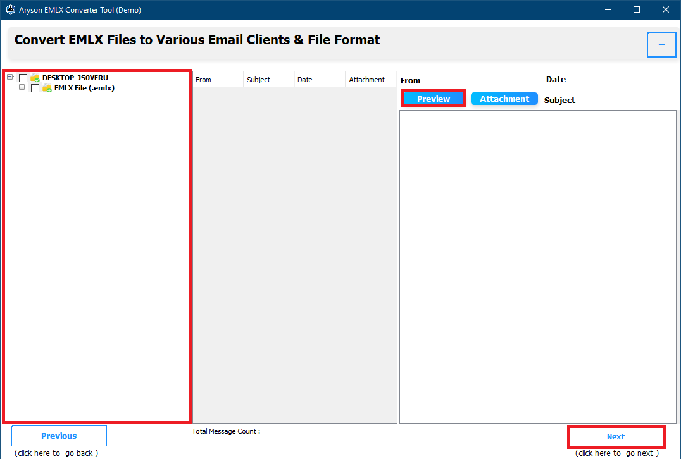Sort by the Date column header
The height and width of the screenshot is (459, 681).
pyautogui.click(x=320, y=80)
